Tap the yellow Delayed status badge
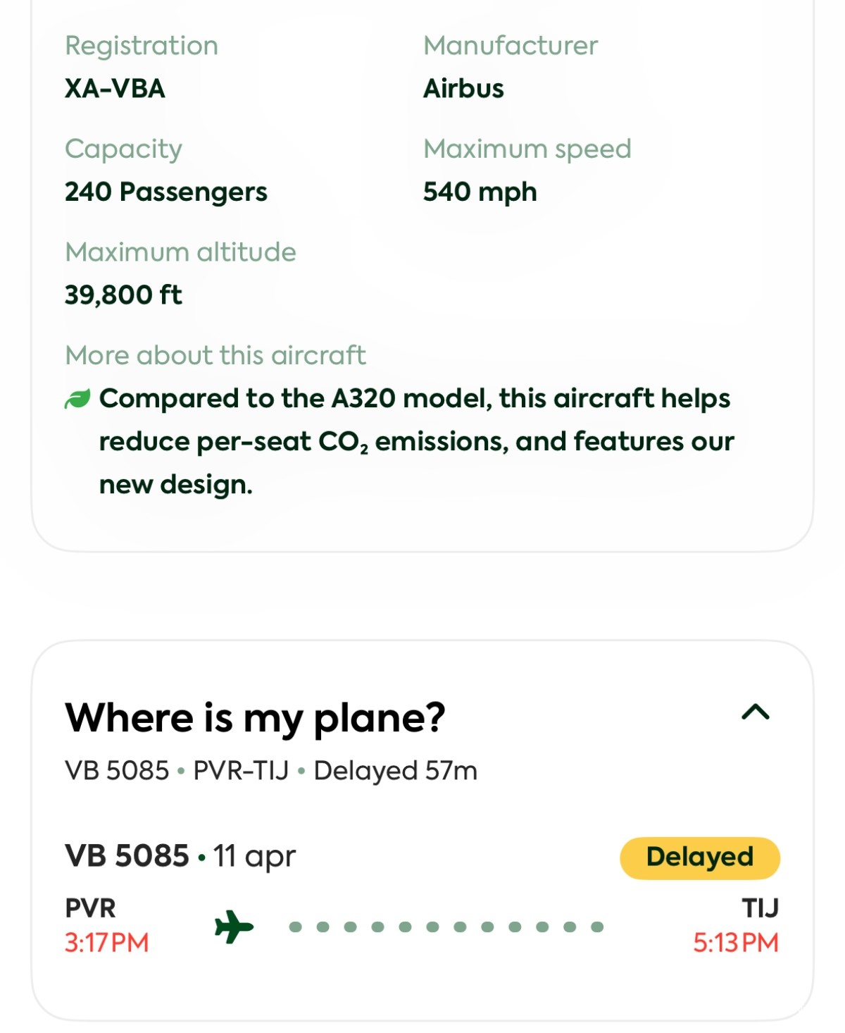The width and height of the screenshot is (845, 1033). 700,858
